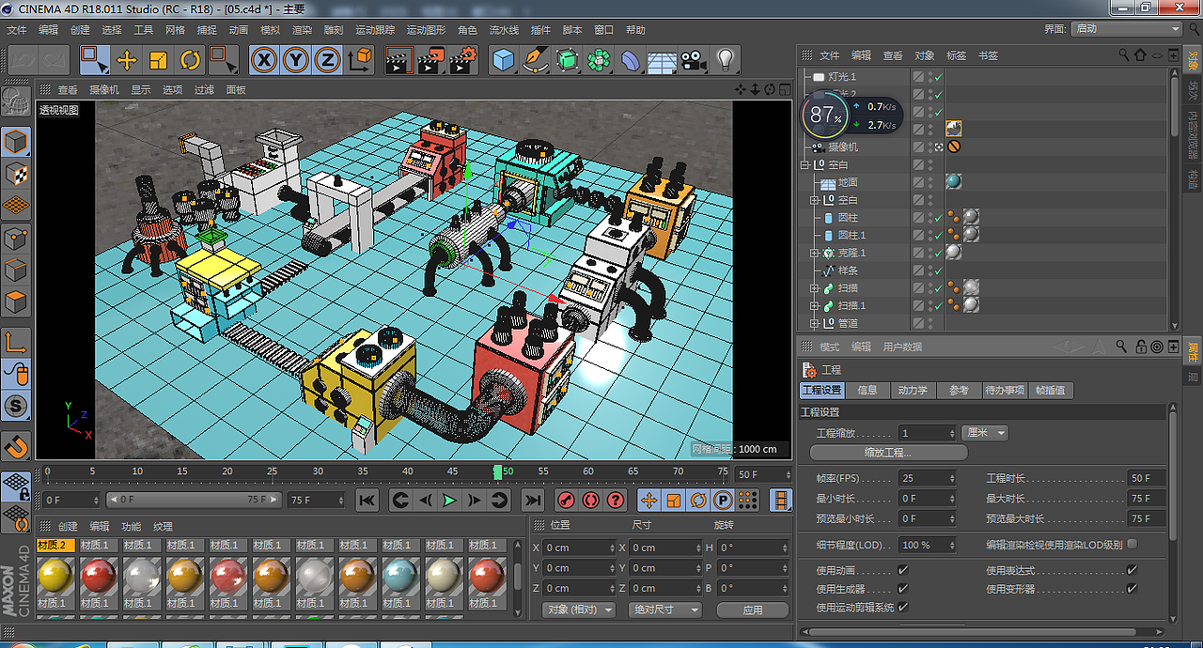Screen dimensions: 1203x648
Task: Open the 渲染 menu
Action: click(302, 30)
